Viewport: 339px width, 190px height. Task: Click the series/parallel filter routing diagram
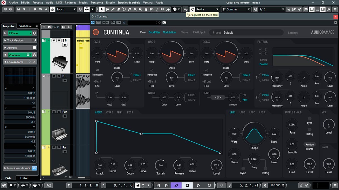click(263, 52)
